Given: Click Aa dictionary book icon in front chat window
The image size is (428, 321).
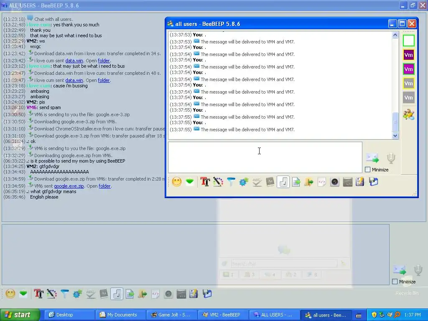Looking at the screenshot, I should tap(270, 182).
